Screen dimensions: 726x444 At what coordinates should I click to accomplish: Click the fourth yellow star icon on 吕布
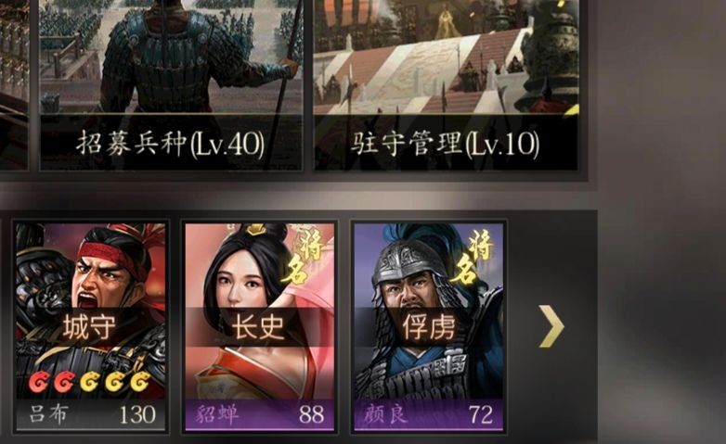pos(115,382)
